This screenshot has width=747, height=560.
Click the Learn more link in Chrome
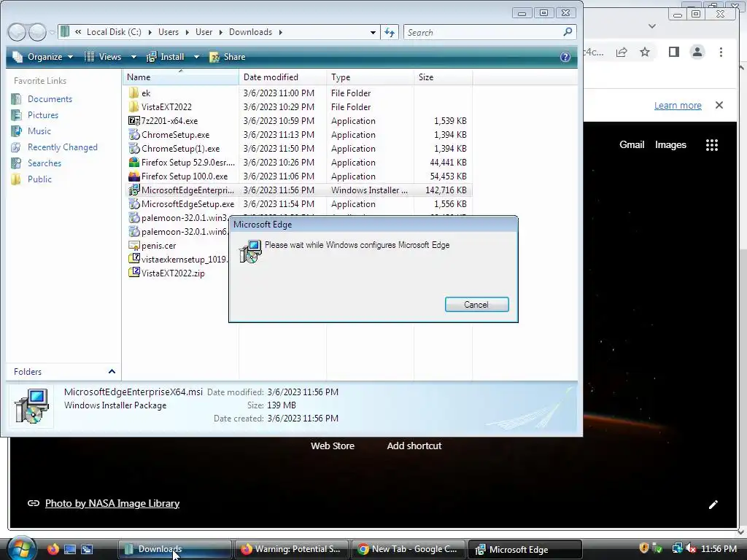coord(678,105)
